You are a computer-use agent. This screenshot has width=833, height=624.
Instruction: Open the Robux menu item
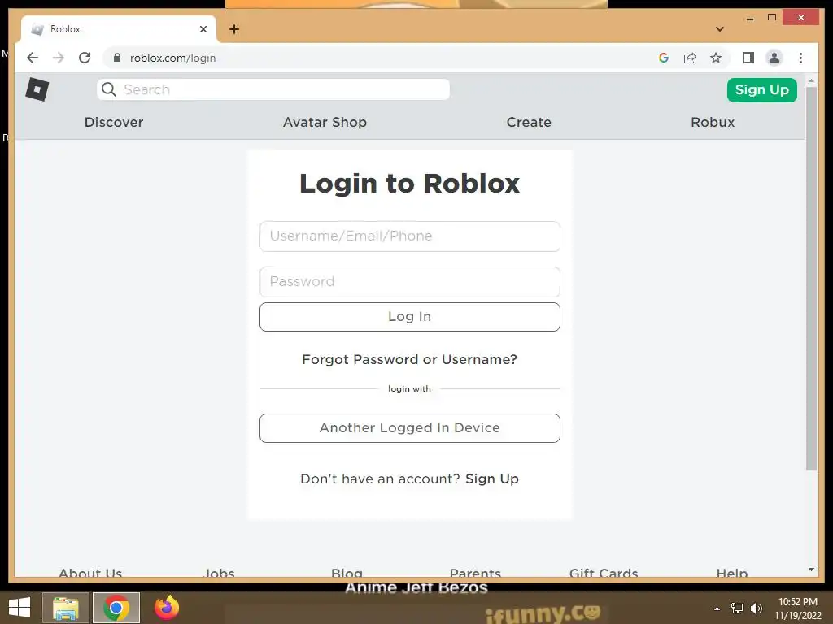click(713, 122)
